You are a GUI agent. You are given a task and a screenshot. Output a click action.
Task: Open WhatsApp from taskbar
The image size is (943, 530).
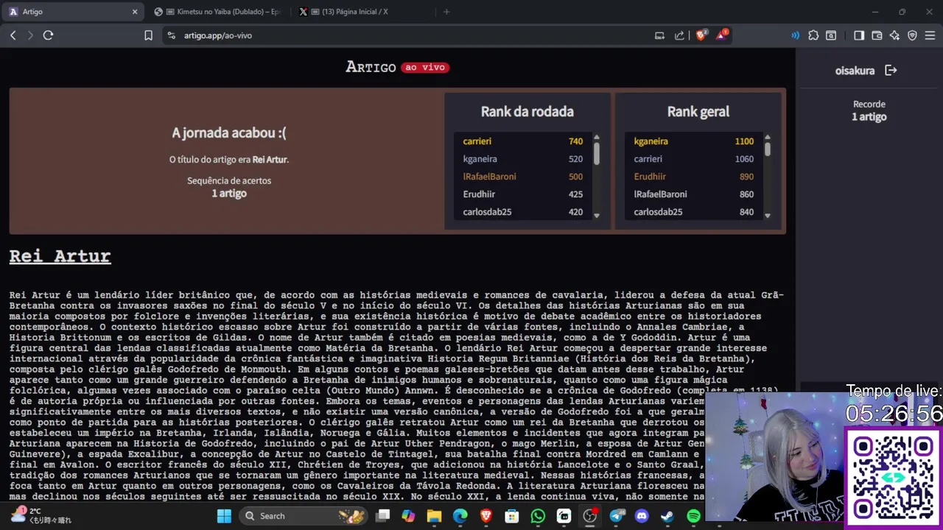pyautogui.click(x=538, y=516)
